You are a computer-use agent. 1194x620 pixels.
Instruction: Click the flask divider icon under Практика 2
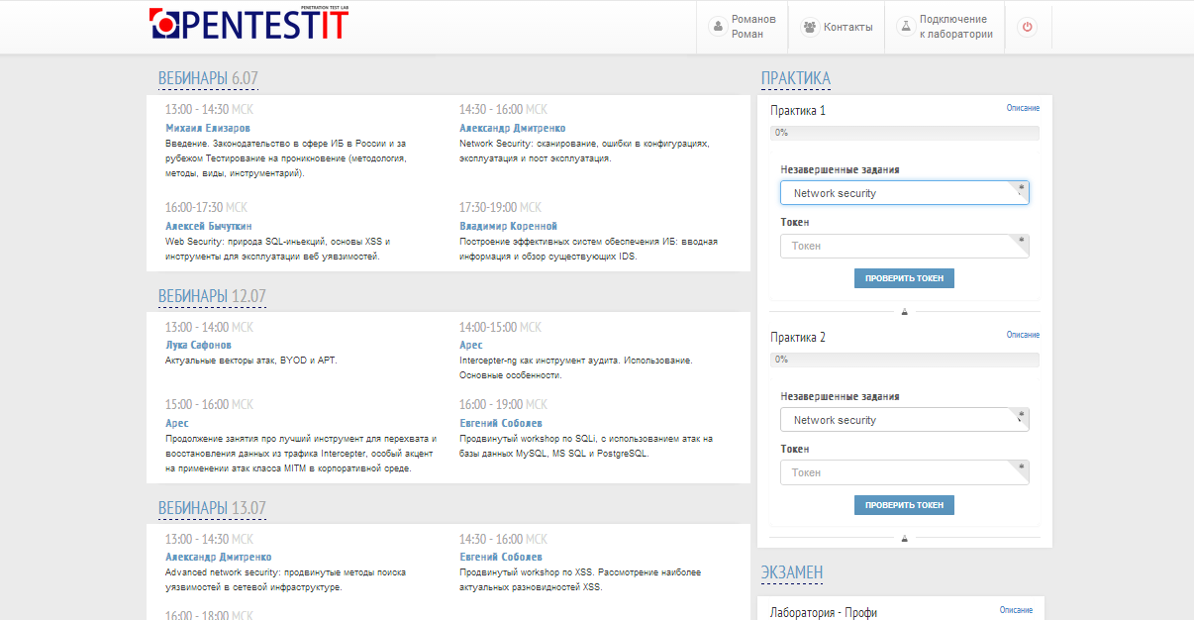(904, 537)
